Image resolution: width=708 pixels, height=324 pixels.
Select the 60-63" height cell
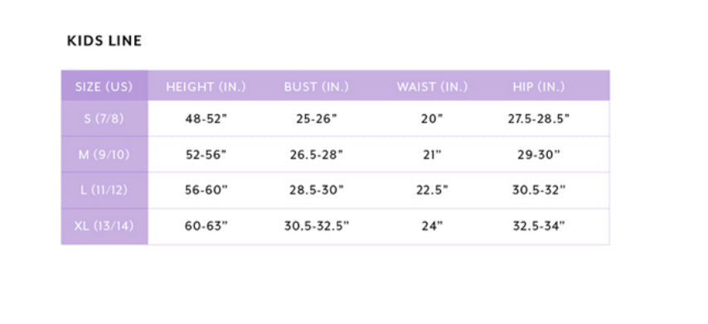pyautogui.click(x=206, y=225)
